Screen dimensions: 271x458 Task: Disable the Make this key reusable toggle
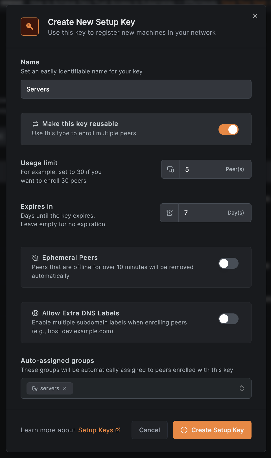click(x=228, y=130)
